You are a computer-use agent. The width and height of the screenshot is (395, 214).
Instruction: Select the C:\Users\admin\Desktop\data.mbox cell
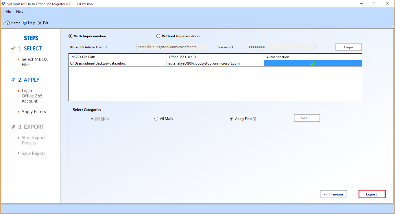118,63
